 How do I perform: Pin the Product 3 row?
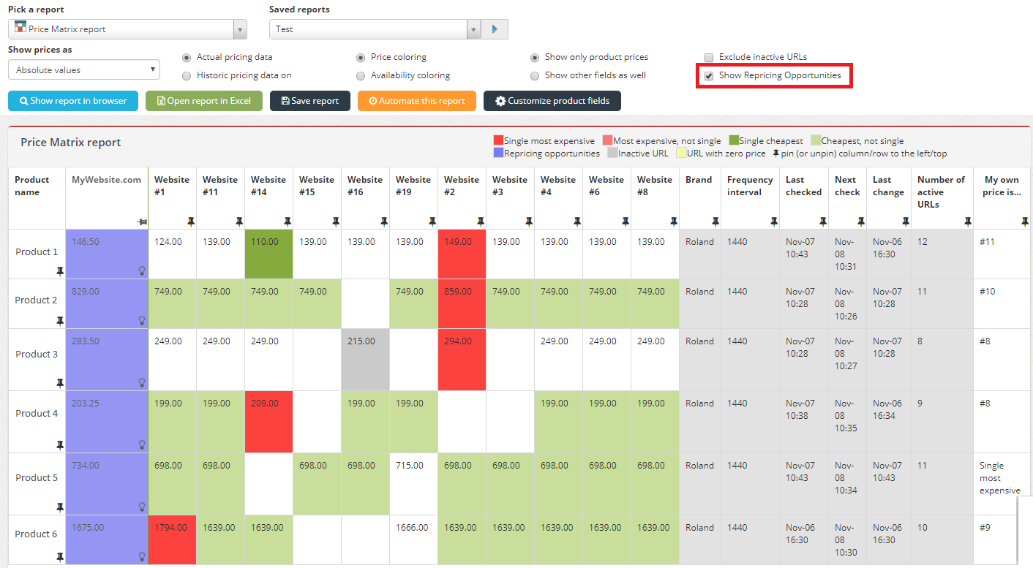point(60,383)
